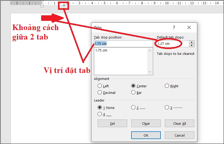Click the Set button
This screenshot has height=144, width=224.
pyautogui.click(x=112, y=123)
